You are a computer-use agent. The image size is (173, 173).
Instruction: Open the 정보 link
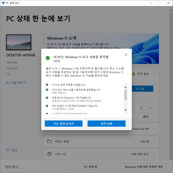(x=14, y=150)
